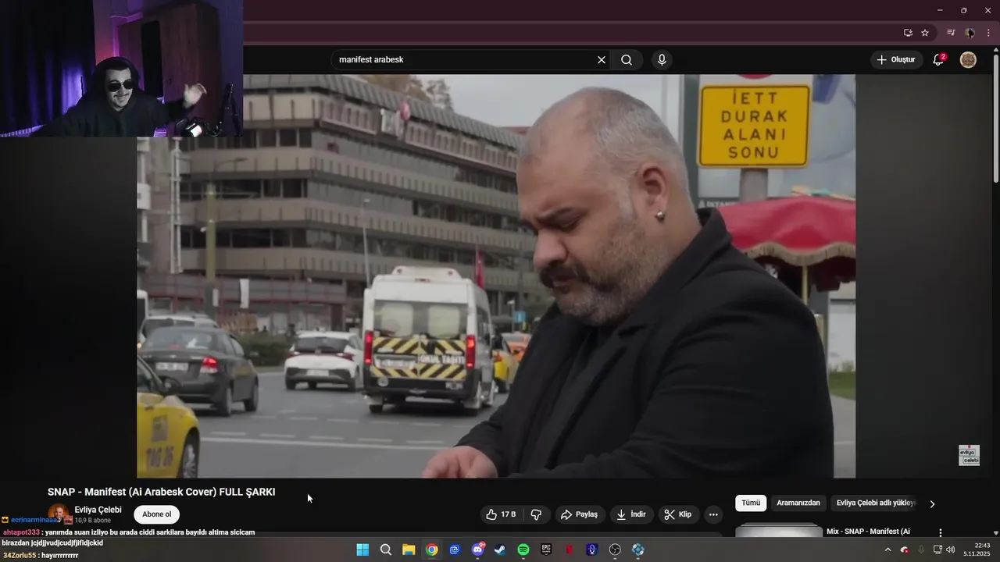1000x562 pixels.
Task: Open the Mix - SNAP - Manifest suggestion
Action: pos(868,532)
